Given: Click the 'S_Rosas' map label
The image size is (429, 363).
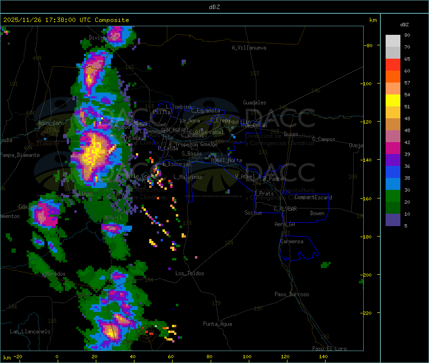Looking at the screenshot, I should 192,154.
